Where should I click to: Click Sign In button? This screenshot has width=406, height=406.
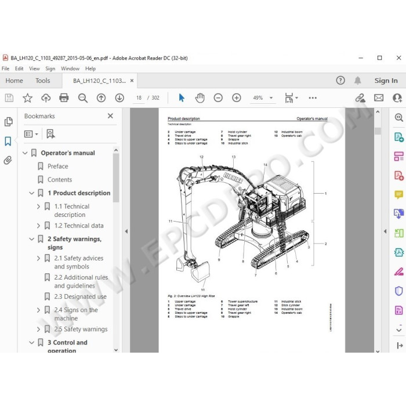[386, 81]
